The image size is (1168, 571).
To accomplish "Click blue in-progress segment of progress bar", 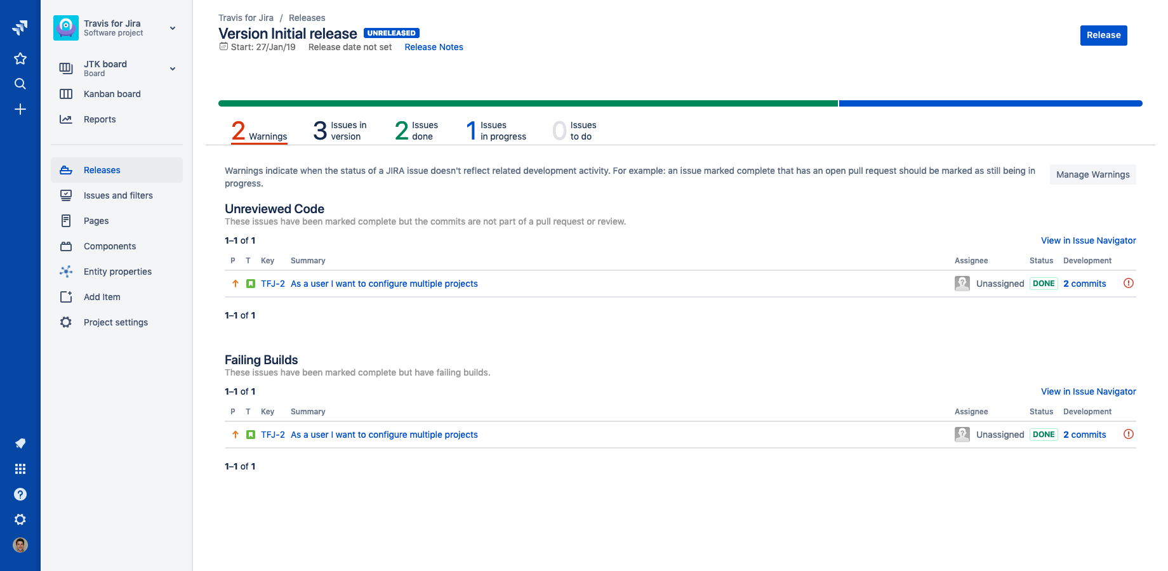I will [x=990, y=103].
